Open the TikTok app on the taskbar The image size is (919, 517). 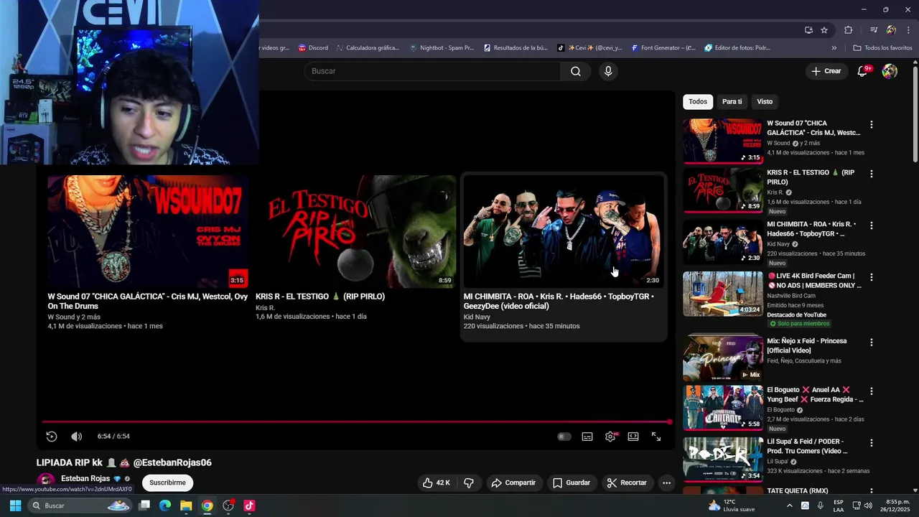point(249,506)
